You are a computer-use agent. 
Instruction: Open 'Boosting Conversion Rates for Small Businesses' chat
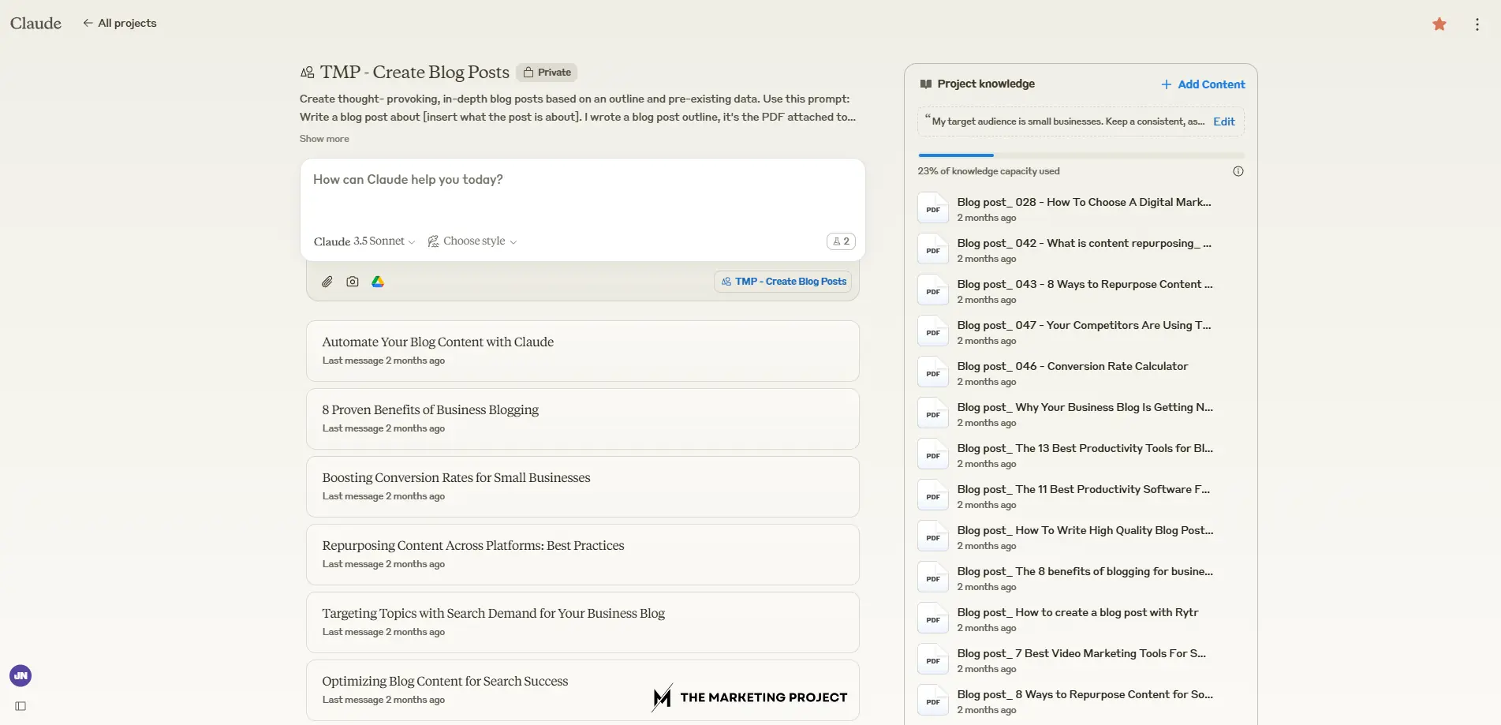point(582,487)
